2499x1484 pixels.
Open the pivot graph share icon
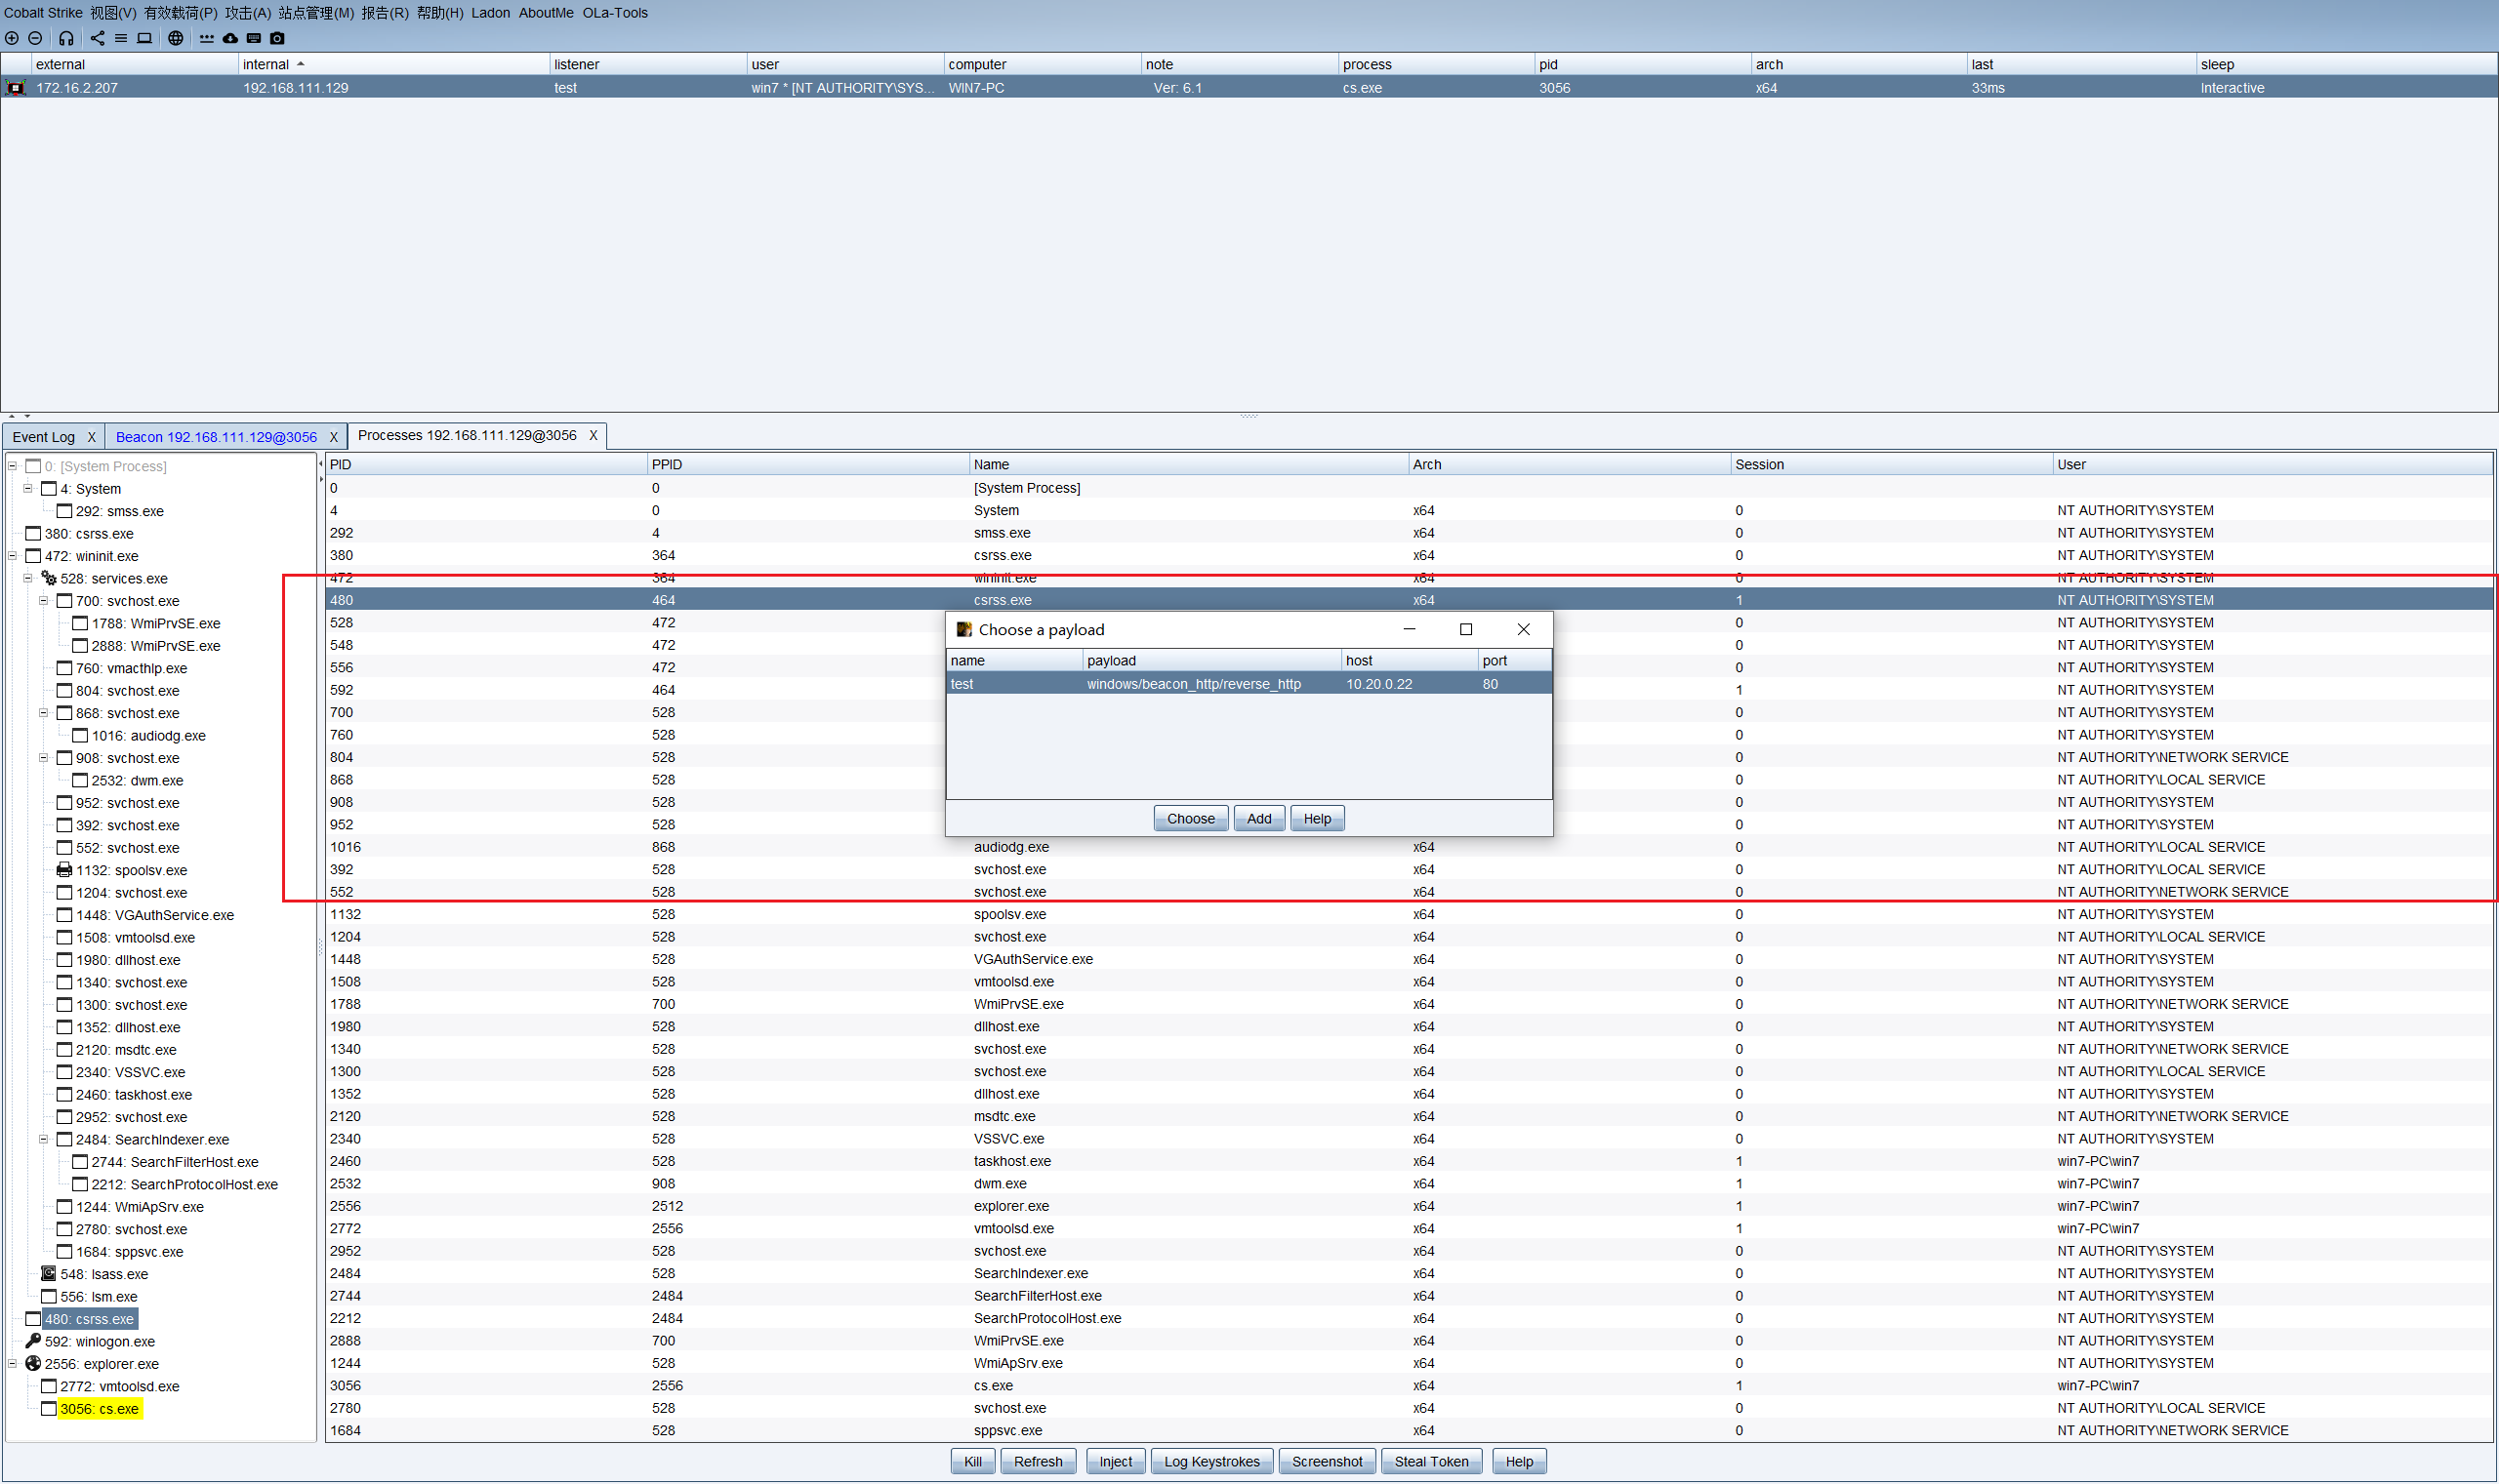click(97, 38)
